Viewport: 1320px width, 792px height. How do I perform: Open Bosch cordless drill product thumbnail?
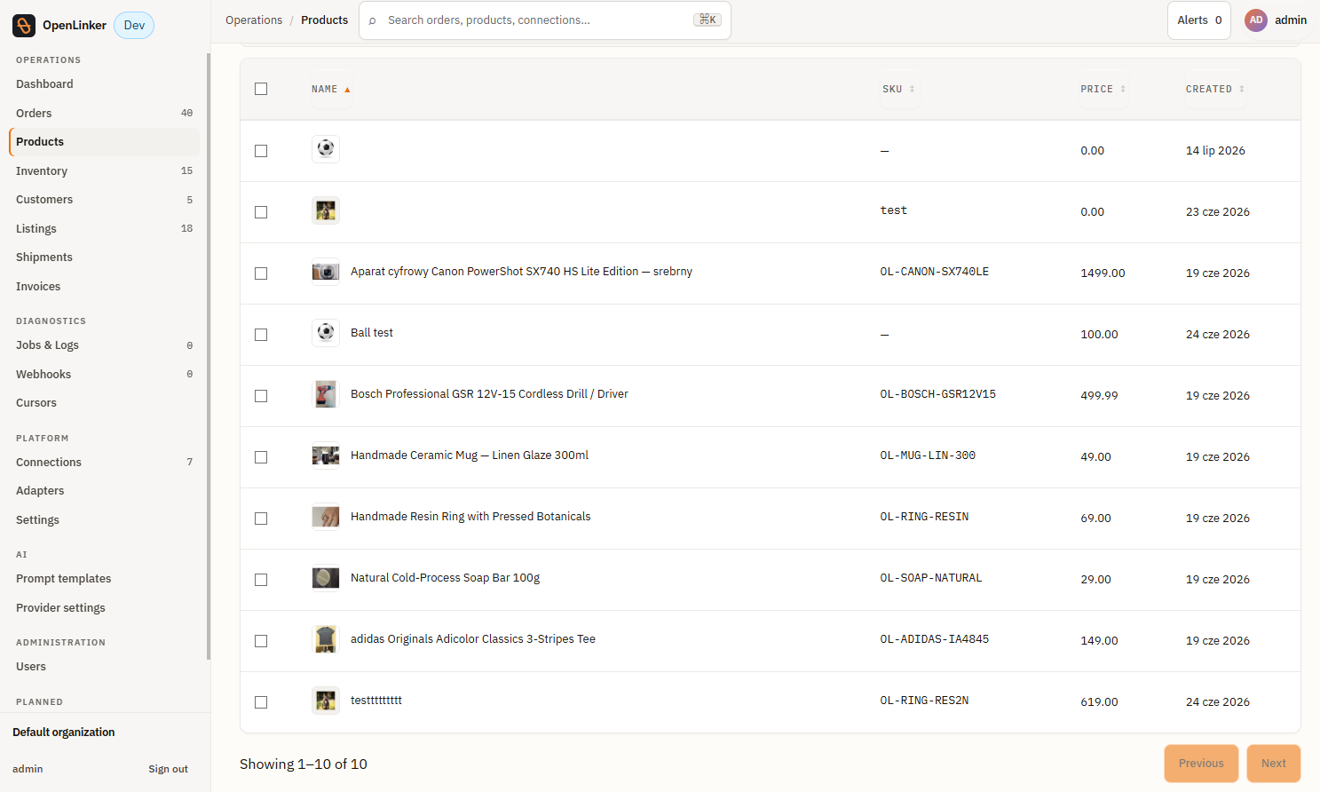point(326,394)
